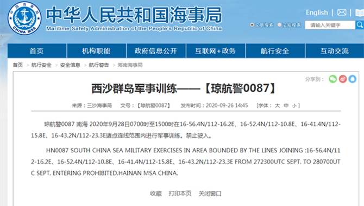Viewport: 364px width, 206px height.
Task: Go to the 互动交流 navigation tab
Action: pyautogui.click(x=335, y=51)
